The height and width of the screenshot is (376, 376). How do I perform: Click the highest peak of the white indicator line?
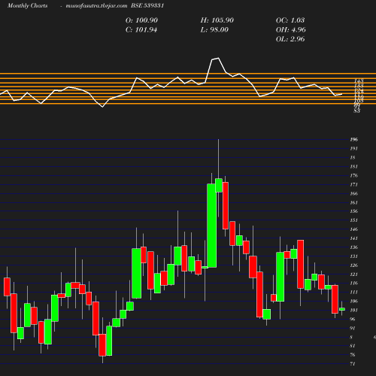coord(218,58)
